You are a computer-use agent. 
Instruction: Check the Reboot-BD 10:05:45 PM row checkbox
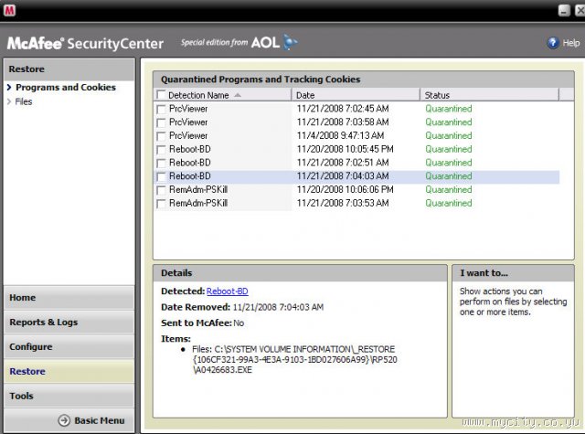pyautogui.click(x=161, y=150)
